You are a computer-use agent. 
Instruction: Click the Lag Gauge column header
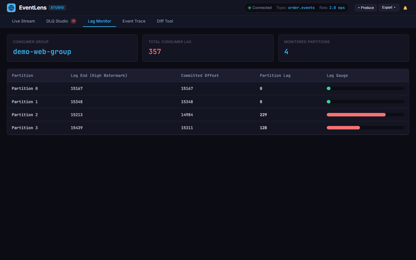pos(337,75)
